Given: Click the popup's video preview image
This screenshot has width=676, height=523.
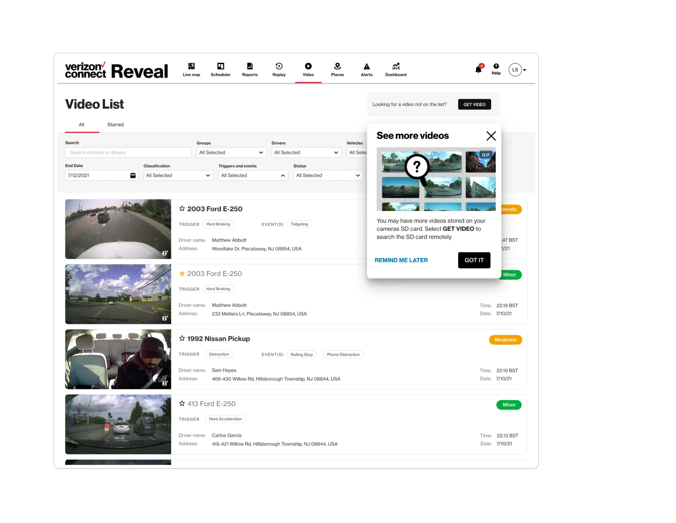Looking at the screenshot, I should (436, 179).
